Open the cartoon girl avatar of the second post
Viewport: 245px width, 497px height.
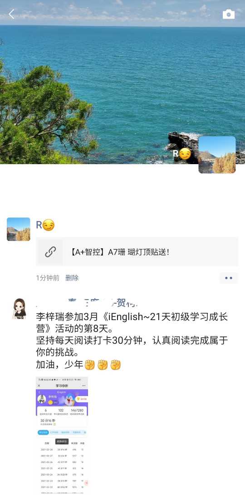tap(19, 309)
